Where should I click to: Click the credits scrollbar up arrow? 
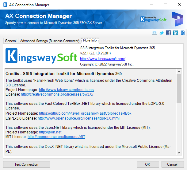tap(179, 71)
